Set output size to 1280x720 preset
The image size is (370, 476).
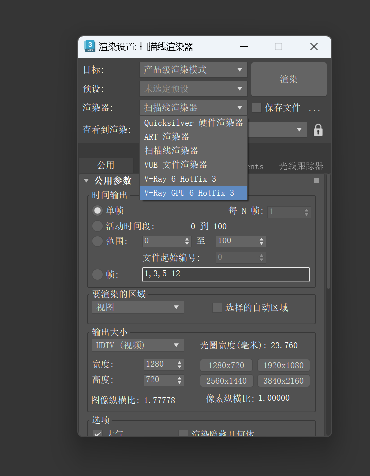226,365
